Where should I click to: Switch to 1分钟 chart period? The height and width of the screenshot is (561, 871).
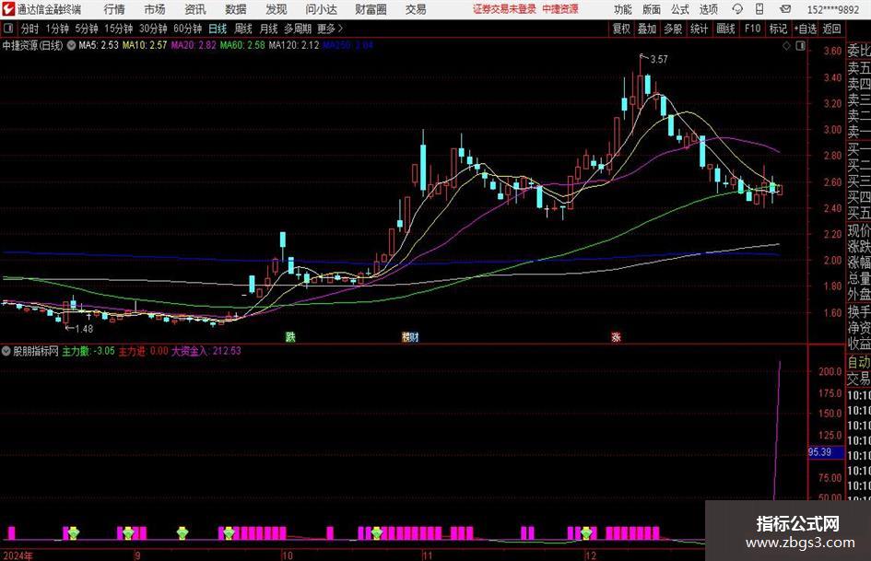tap(56, 29)
